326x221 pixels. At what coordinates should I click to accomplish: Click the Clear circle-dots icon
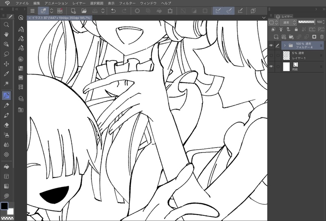137,11
